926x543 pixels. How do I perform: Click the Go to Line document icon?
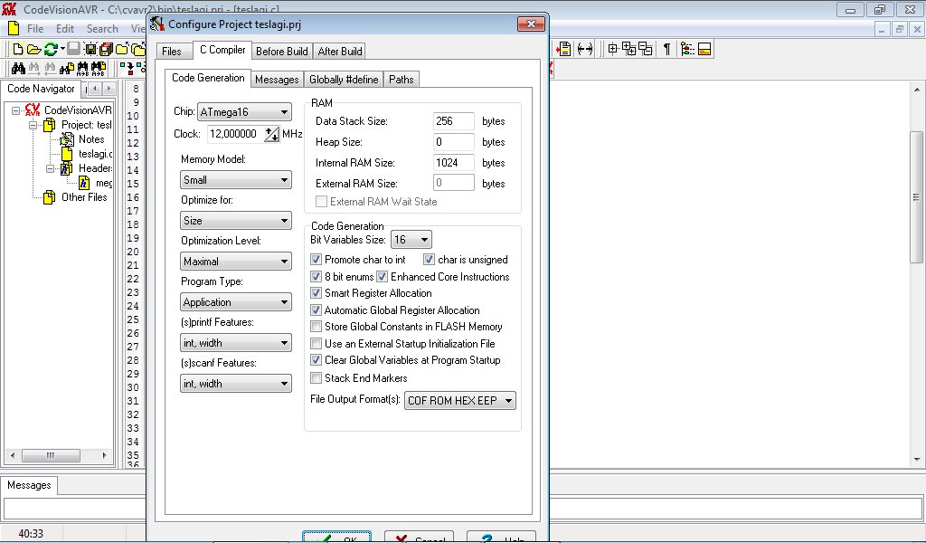(564, 49)
